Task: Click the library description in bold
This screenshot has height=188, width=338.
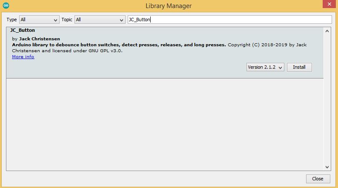Action: point(119,45)
